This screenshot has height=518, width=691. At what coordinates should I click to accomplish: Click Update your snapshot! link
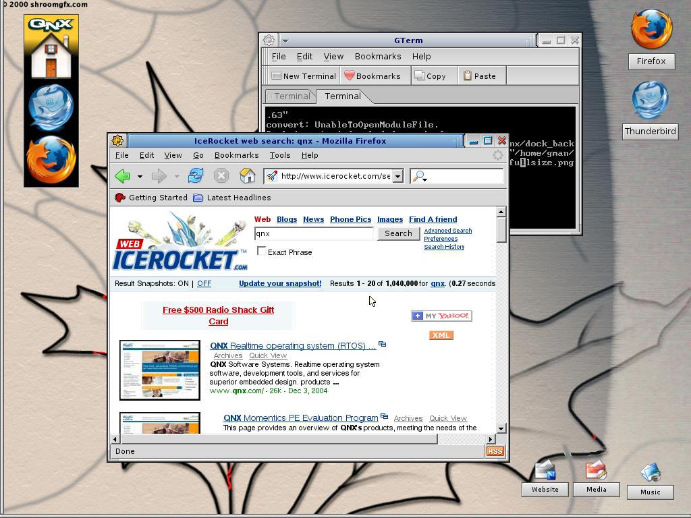[280, 284]
